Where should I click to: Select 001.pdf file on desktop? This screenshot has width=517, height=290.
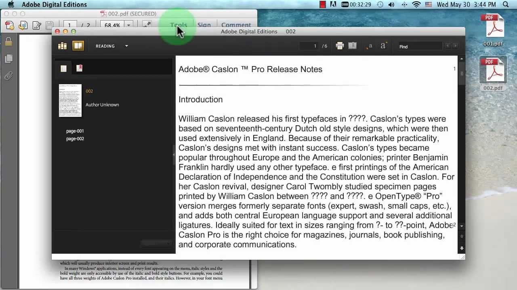[x=493, y=31]
